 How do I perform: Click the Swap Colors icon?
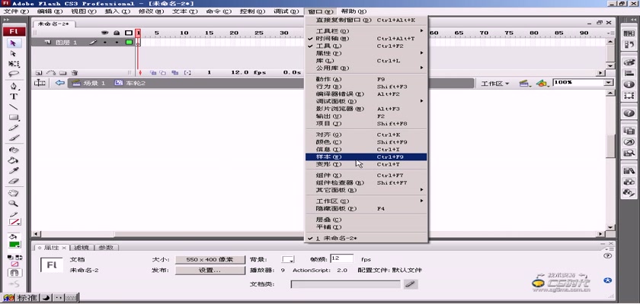19,258
